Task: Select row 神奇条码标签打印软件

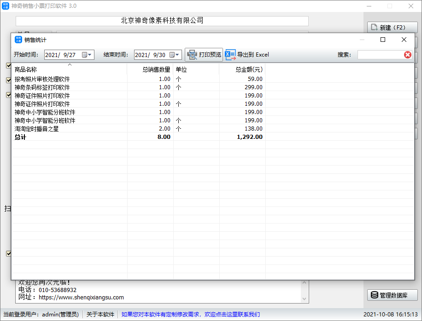Action: coord(213,87)
